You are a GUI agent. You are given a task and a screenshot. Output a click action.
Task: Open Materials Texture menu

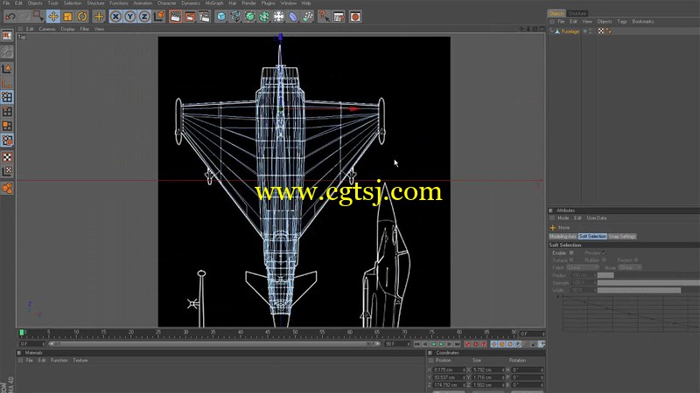[x=80, y=361]
